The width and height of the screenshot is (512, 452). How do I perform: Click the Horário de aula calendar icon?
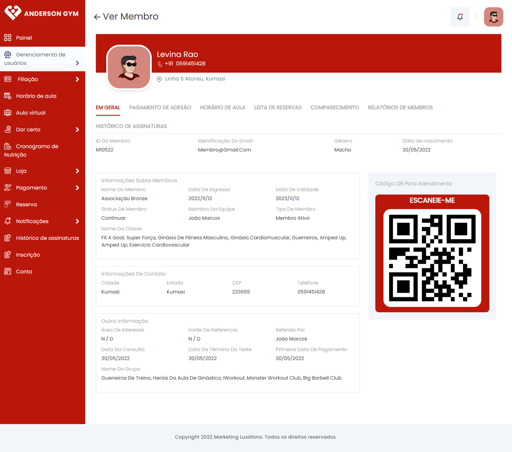[x=8, y=96]
